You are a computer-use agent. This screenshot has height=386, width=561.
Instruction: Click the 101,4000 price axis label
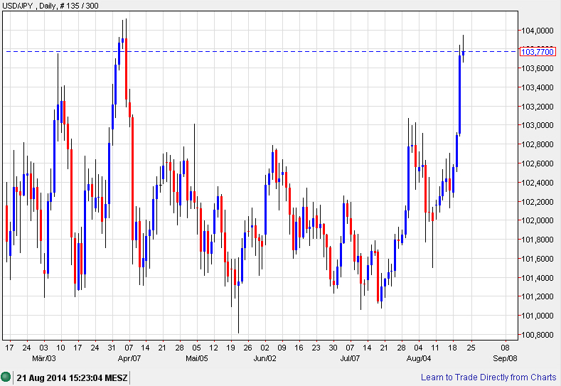click(537, 278)
